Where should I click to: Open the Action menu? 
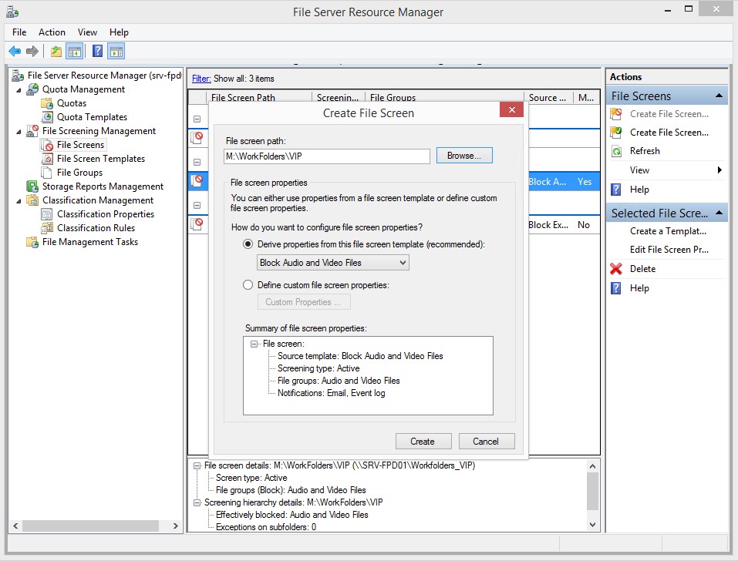coord(52,32)
